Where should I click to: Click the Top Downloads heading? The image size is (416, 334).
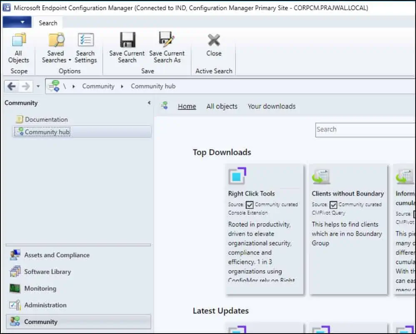coord(222,152)
